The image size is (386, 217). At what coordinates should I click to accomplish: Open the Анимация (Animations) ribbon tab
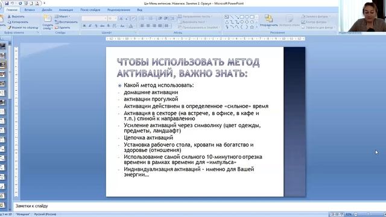(x=66, y=10)
